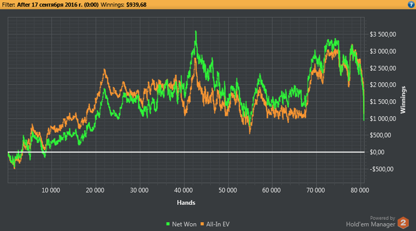Screen dimensions: 416x231
Task: Click the 'Hands' x-axis title
Action: (186, 202)
